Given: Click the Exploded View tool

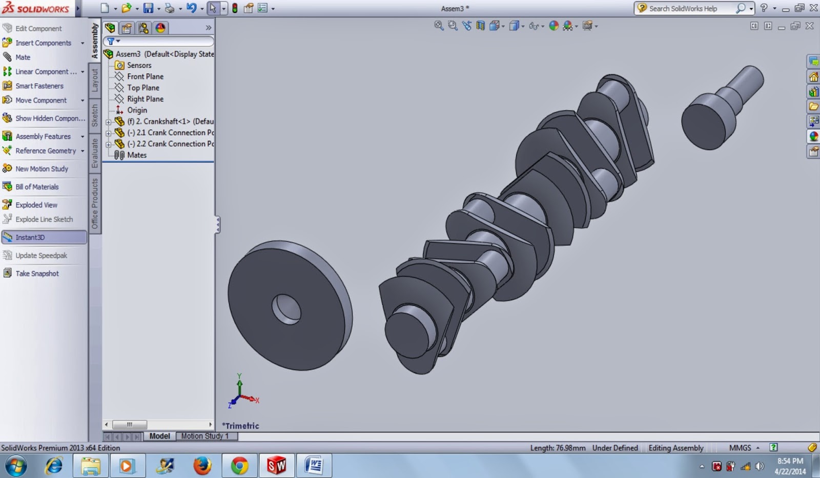Looking at the screenshot, I should 30,205.
